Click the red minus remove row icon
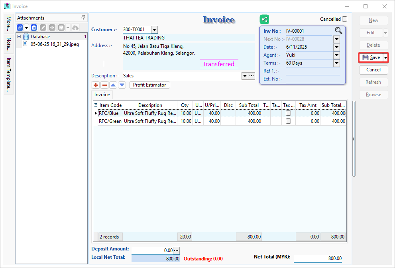This screenshot has width=395, height=268. tap(104, 85)
